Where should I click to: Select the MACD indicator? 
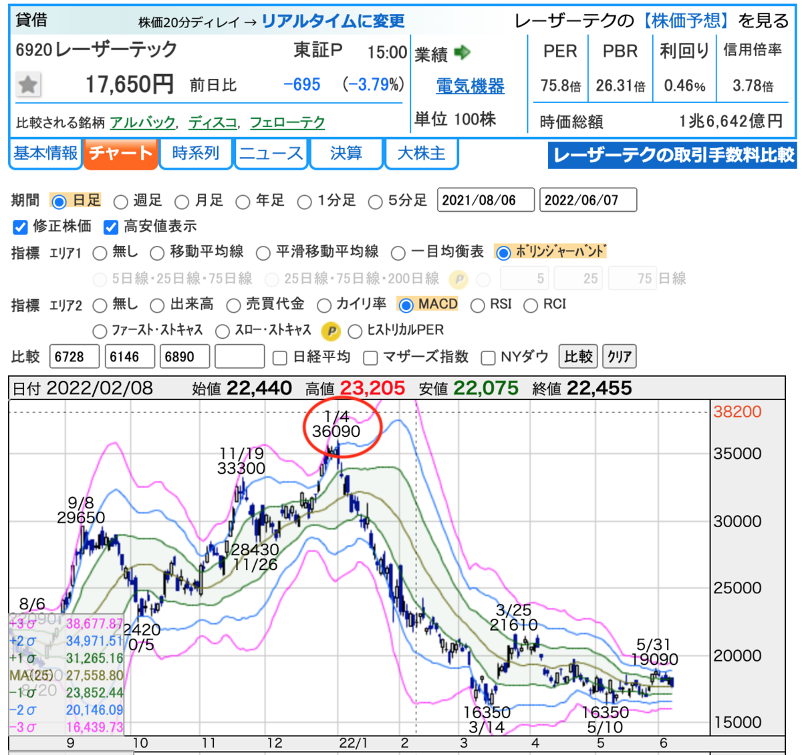406,305
